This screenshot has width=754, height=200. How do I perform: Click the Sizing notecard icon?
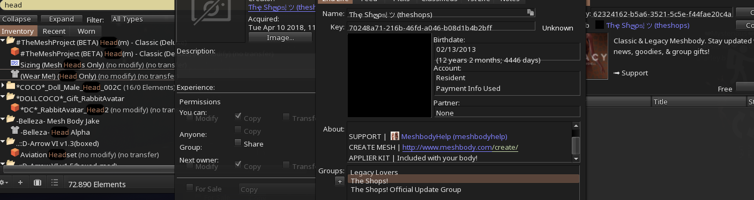point(14,64)
